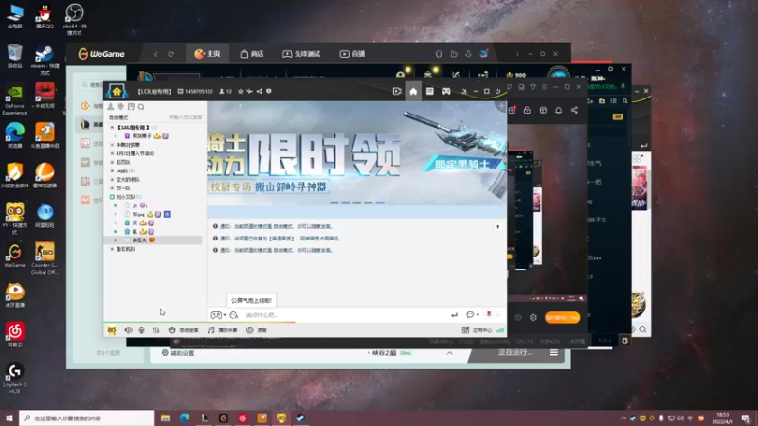This screenshot has height=426, width=758.
Task: Click the power icon in YY title bar
Action: pyautogui.click(x=497, y=91)
